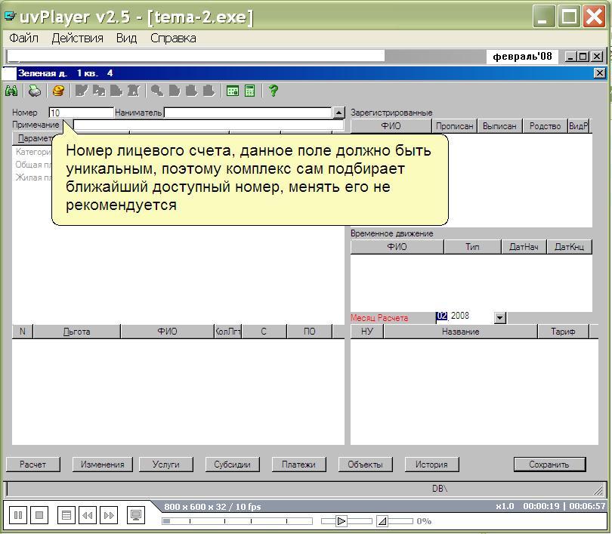
Task: Click the green binoculars search icon
Action: click(11, 91)
